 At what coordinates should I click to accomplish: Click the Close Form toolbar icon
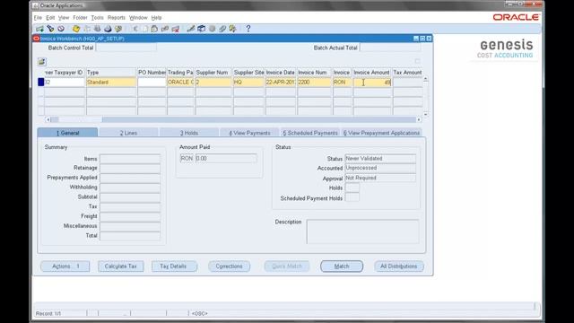[118, 29]
